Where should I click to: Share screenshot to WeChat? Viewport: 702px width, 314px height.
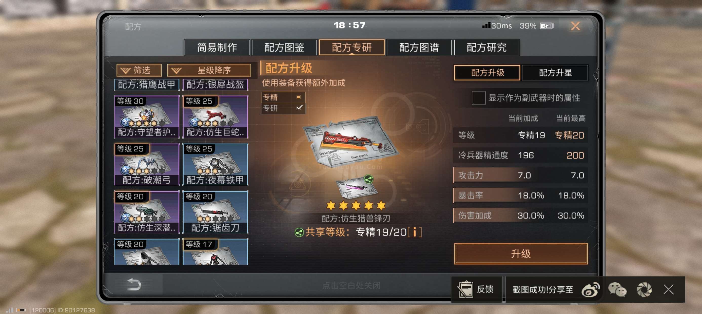pos(617,289)
